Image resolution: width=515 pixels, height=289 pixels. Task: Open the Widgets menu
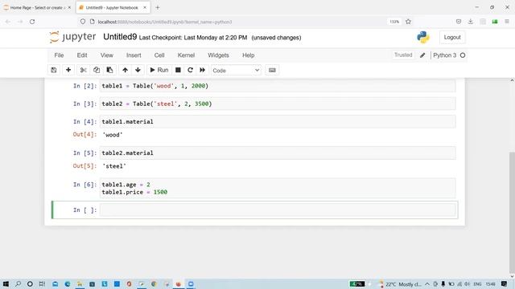(x=218, y=55)
